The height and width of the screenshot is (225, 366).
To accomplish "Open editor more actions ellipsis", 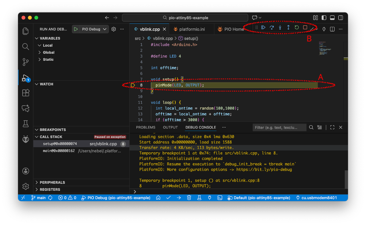I will (341, 29).
